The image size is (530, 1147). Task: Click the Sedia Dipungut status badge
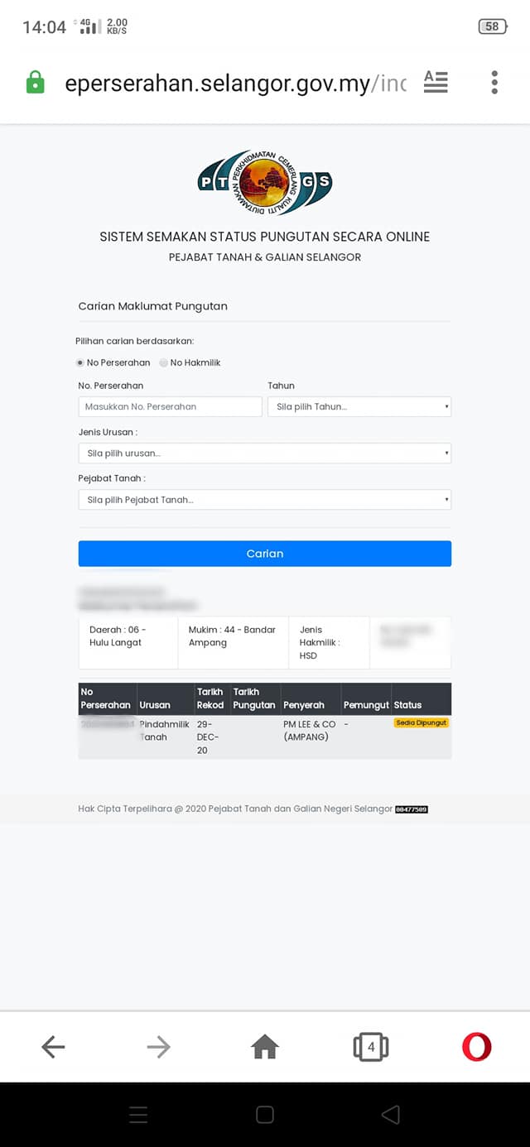point(422,722)
